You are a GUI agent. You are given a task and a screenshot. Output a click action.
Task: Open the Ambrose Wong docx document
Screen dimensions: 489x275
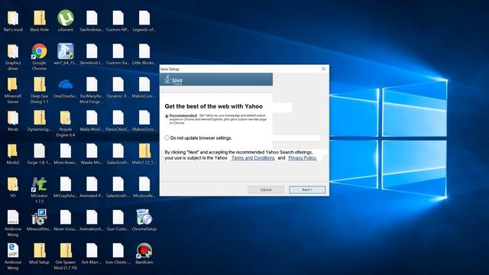pyautogui.click(x=13, y=223)
